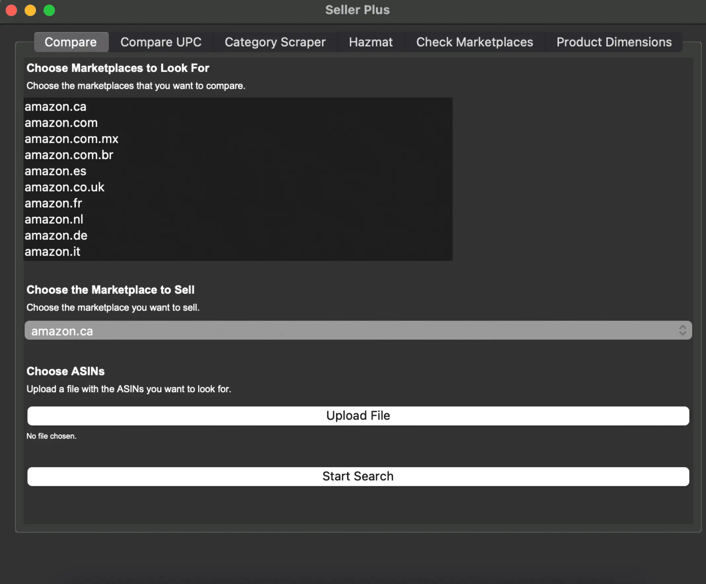Viewport: 706px width, 584px height.
Task: Select amazon.fr in the marketplaces list
Action: pos(238,203)
